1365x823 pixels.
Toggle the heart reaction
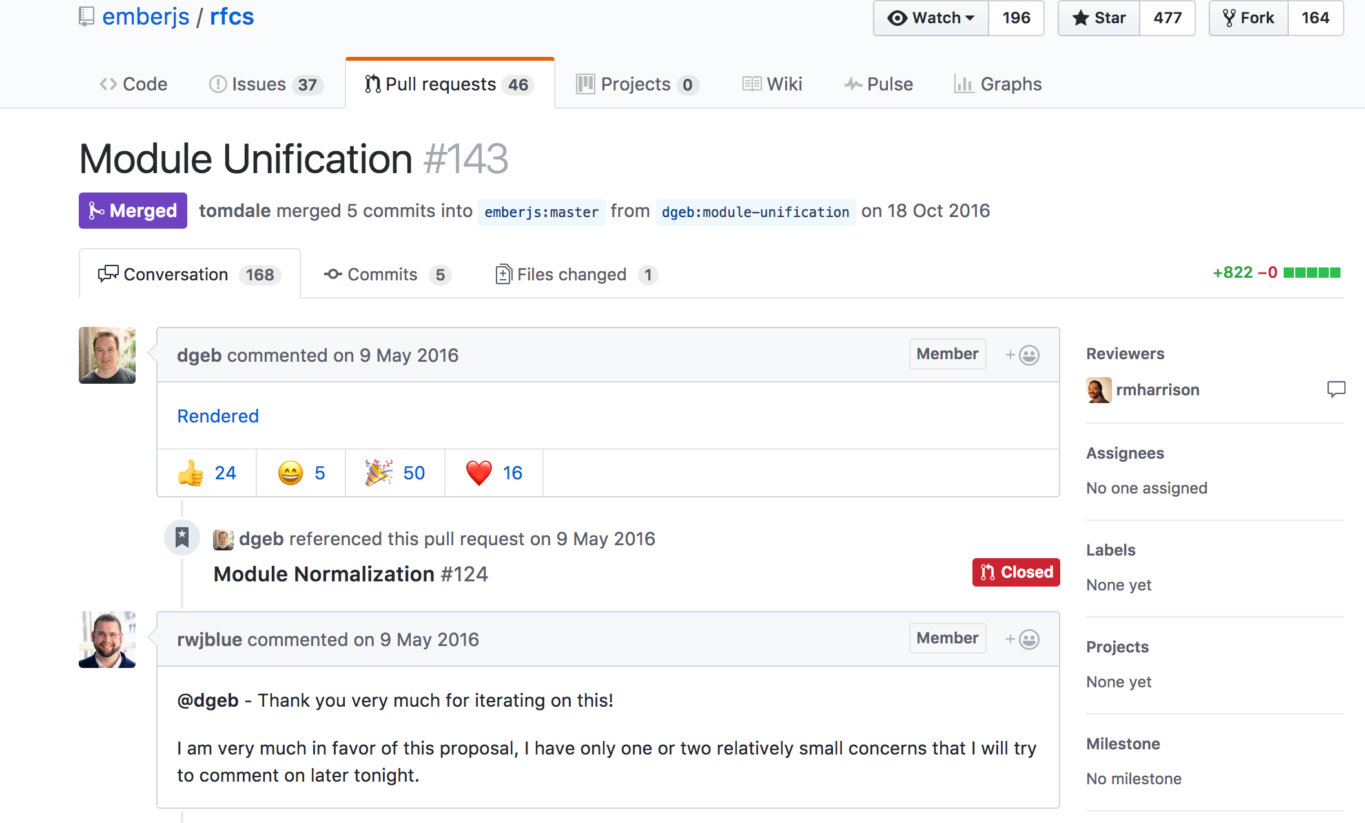[494, 473]
